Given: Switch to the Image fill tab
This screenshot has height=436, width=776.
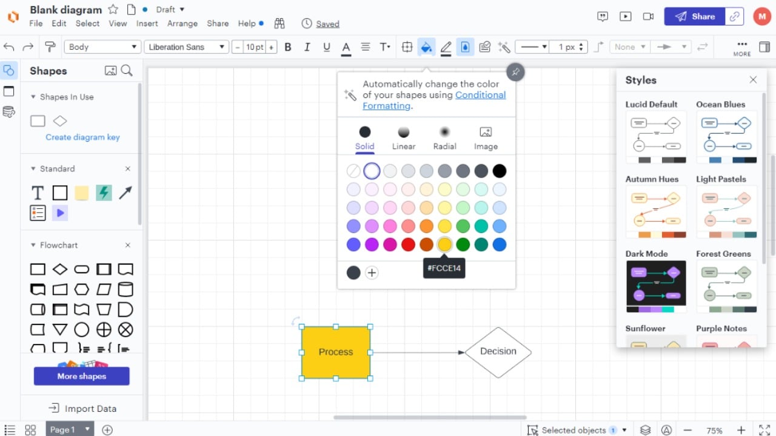Looking at the screenshot, I should pos(486,138).
